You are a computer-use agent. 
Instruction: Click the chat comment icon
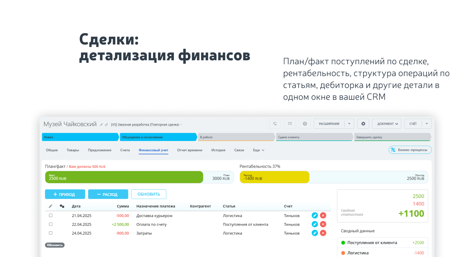pyautogui.click(x=305, y=124)
